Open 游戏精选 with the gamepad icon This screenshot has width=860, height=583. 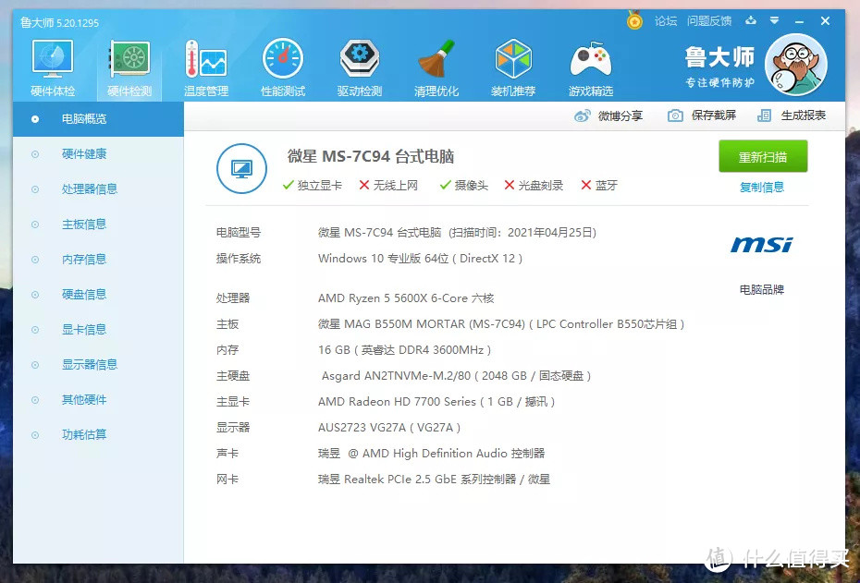tap(590, 60)
